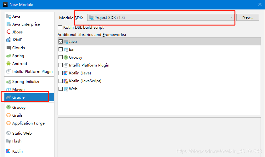
Task: Click the Flash folder icon
Action: click(x=8, y=141)
